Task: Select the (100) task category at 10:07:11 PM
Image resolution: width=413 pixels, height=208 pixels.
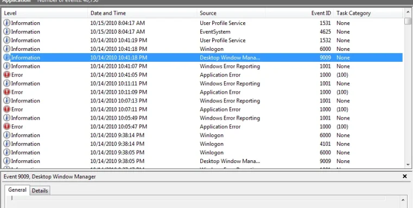Action: tap(342, 109)
